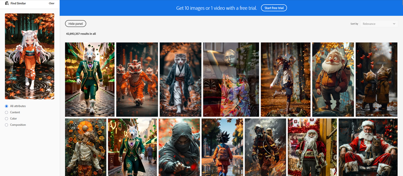The image size is (403, 176).
Task: Open the cat samurai in kimono thumbnail
Action: [180, 80]
